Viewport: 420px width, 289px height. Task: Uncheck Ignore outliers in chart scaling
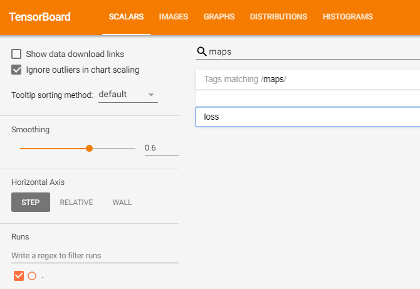[x=17, y=70]
